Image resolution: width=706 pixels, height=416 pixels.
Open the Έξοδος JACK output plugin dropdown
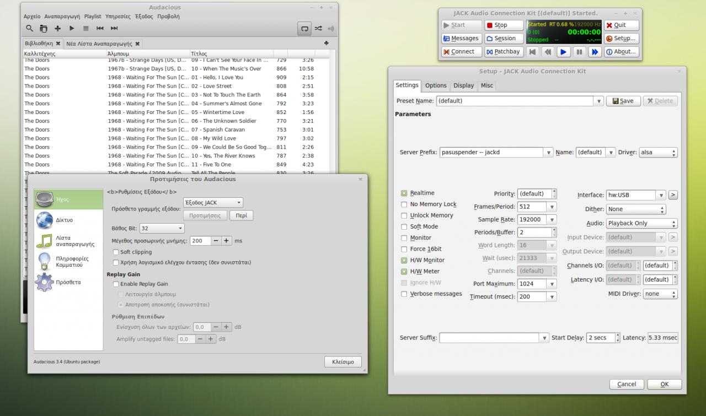point(212,203)
